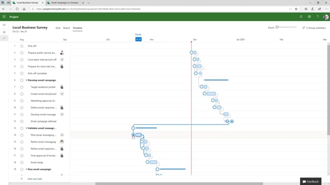Viewport: 330px width, 185px height.
Task: Mark Core team internal kick-off complete
Action: point(22,60)
